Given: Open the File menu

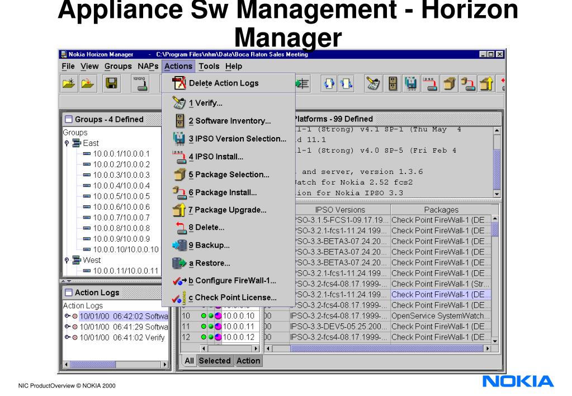Looking at the screenshot, I should coord(68,67).
